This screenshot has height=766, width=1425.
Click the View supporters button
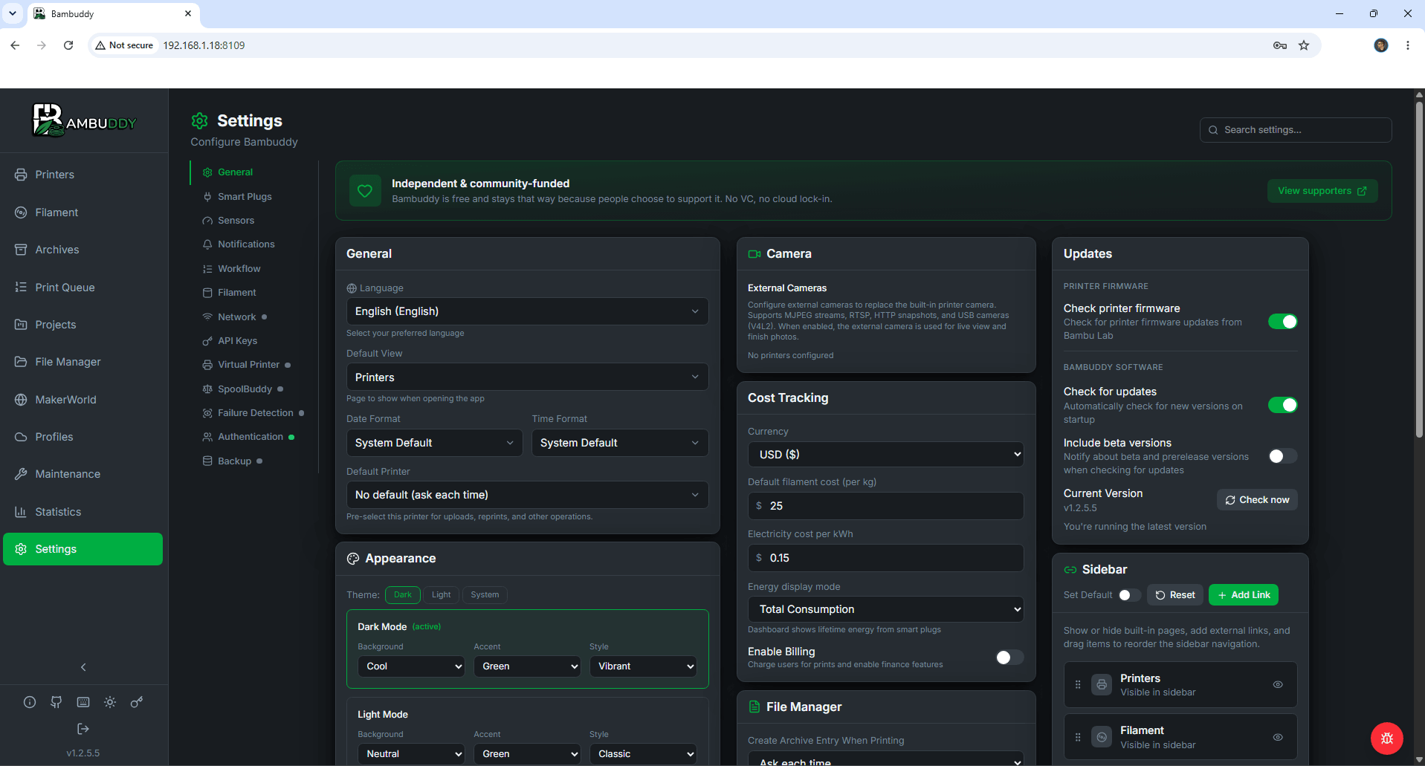point(1322,191)
